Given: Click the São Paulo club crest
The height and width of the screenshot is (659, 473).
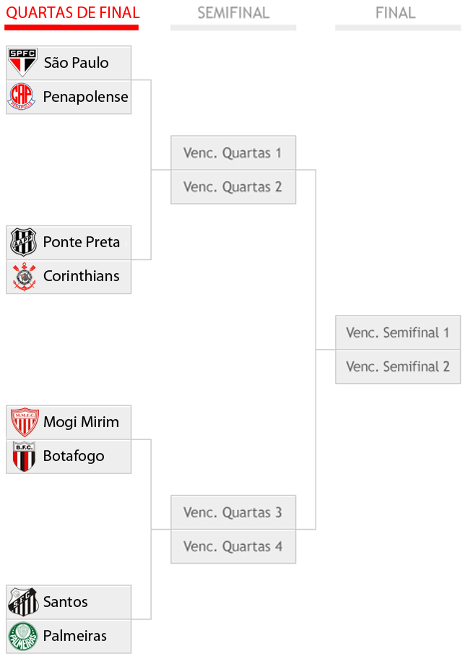Looking at the screenshot, I should coord(22,62).
